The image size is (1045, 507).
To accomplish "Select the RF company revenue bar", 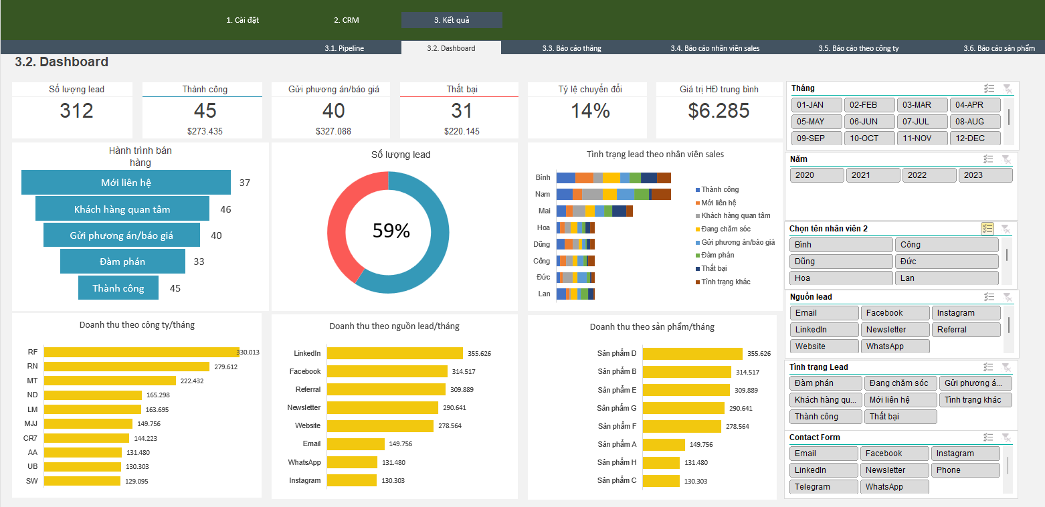I will 141,352.
